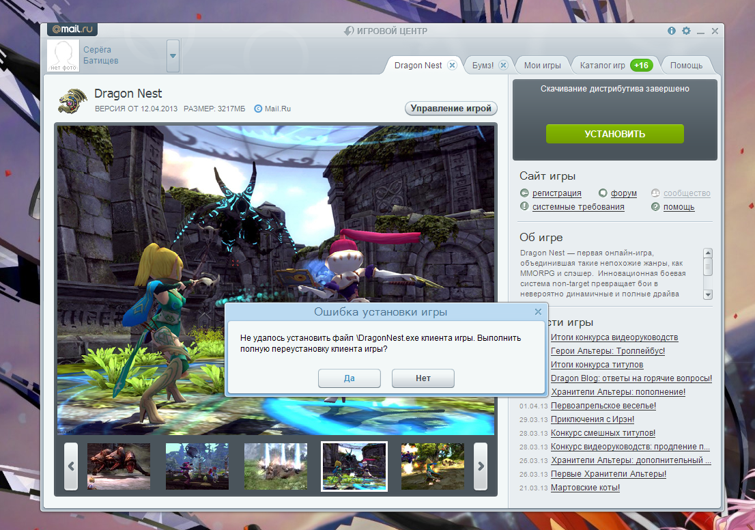Click the Управление игрой button
This screenshot has width=755, height=530.
pyautogui.click(x=451, y=109)
